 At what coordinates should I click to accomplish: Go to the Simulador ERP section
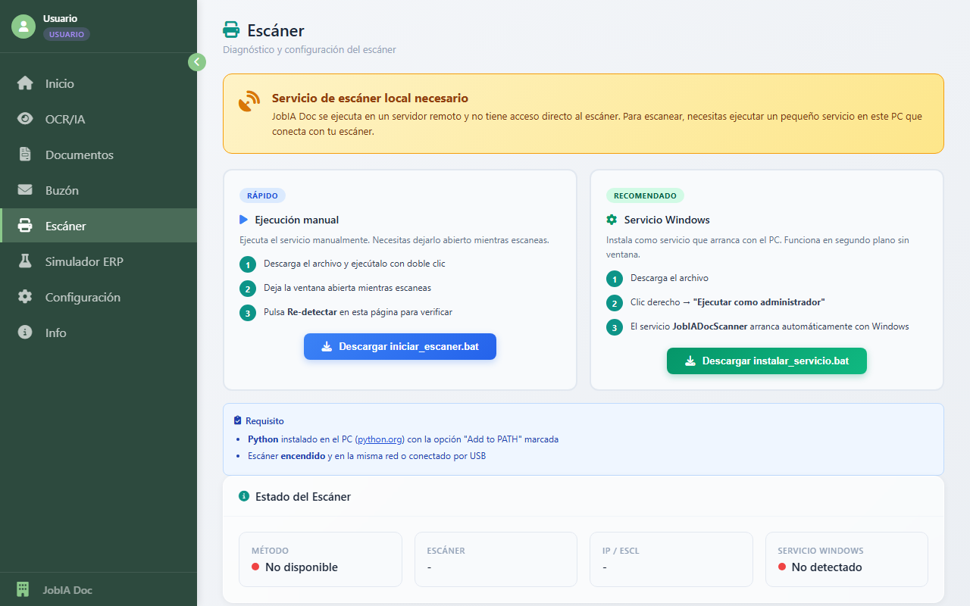[84, 261]
